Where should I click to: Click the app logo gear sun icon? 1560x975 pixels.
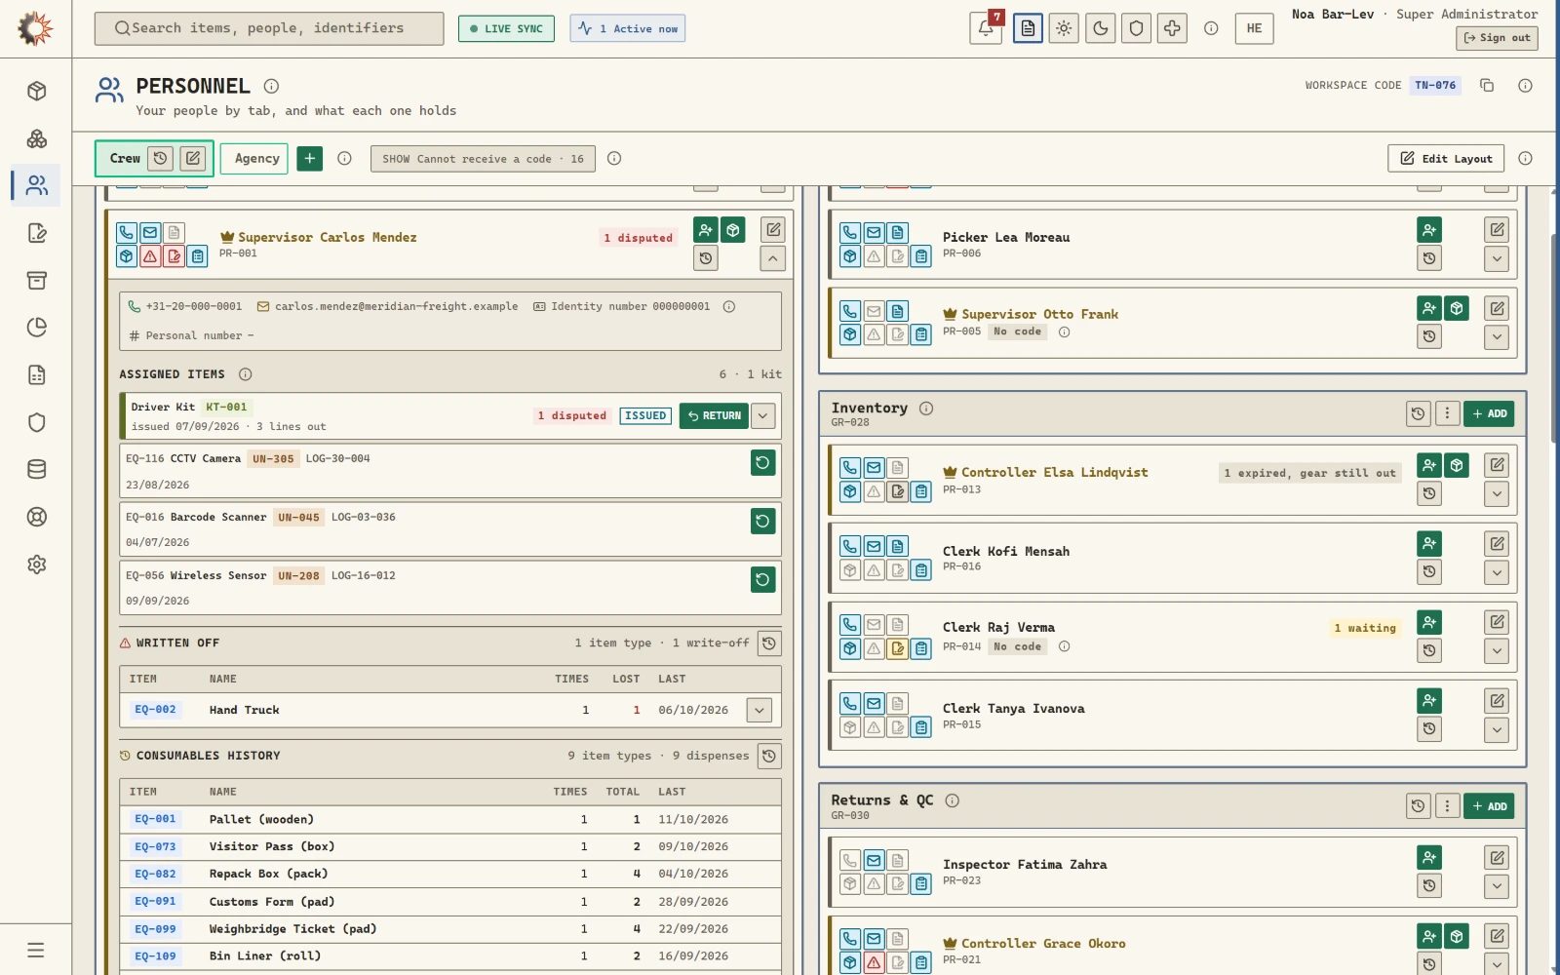coord(35,28)
